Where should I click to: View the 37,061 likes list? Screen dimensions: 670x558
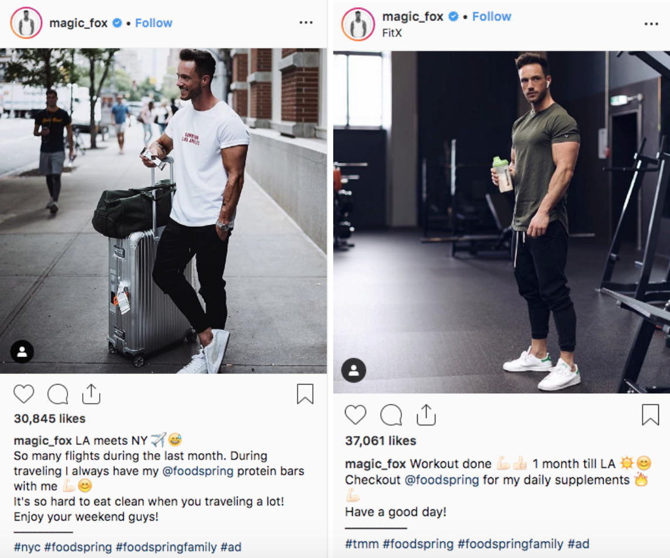click(381, 441)
